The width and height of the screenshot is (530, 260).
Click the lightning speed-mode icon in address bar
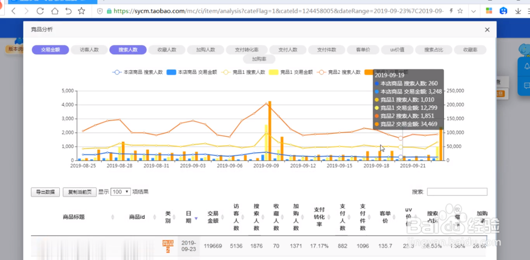[451, 11]
